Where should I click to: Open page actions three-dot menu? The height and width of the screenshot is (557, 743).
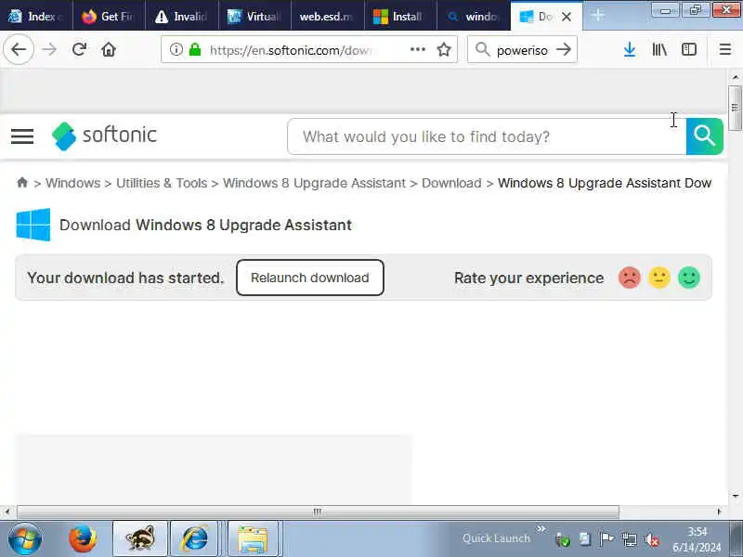tap(417, 49)
